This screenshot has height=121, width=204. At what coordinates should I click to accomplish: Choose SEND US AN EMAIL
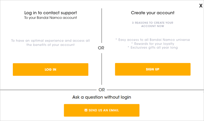point(102,110)
